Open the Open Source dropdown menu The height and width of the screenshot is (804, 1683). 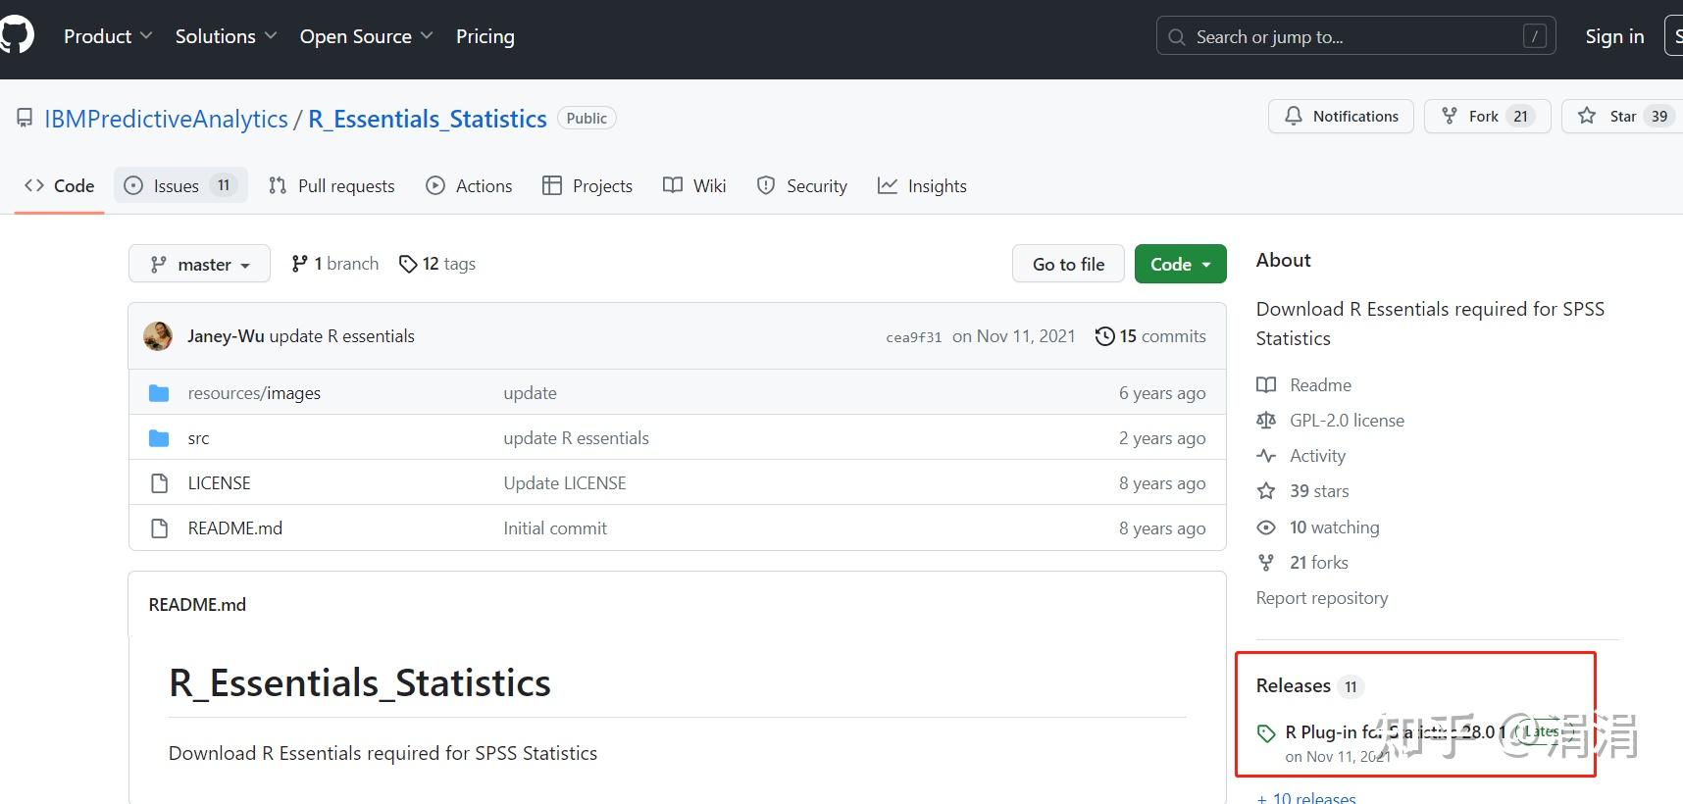(366, 36)
